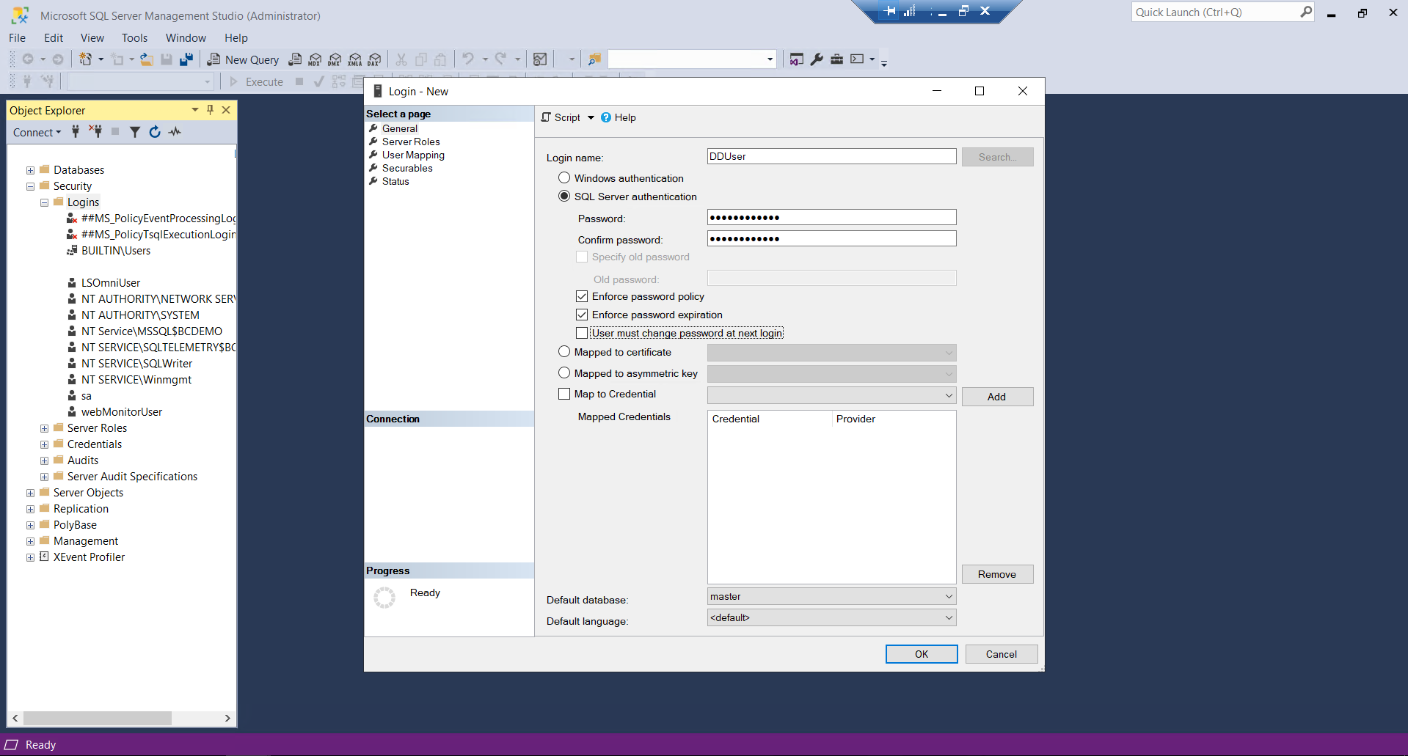Open the File menu
This screenshot has width=1408, height=756.
[17, 37]
